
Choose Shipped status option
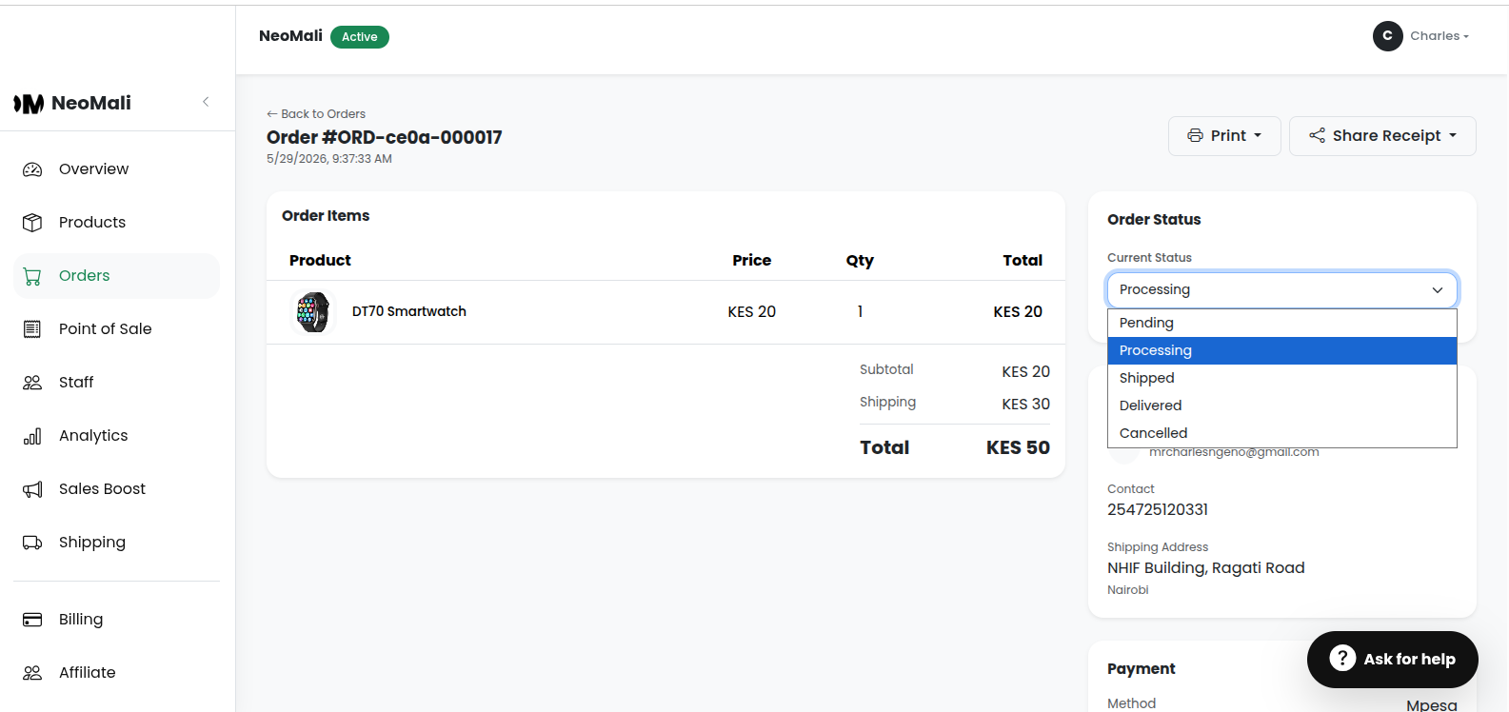1281,378
